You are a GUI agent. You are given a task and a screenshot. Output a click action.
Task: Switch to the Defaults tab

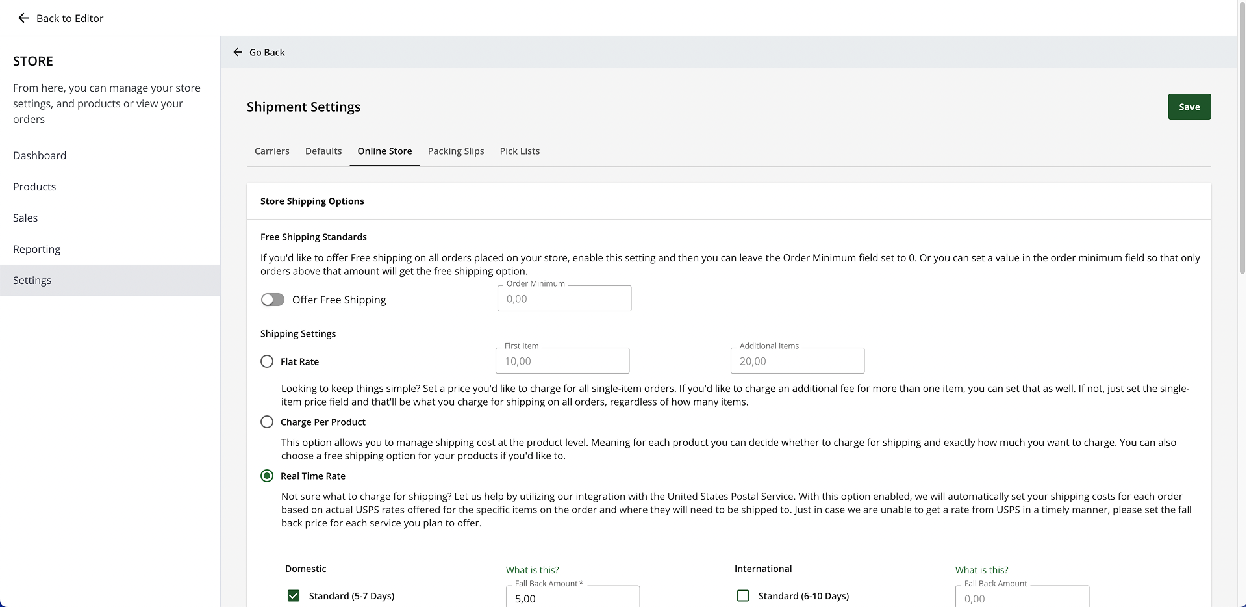click(323, 151)
